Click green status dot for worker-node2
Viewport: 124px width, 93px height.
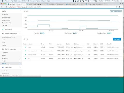[x=25, y=51]
